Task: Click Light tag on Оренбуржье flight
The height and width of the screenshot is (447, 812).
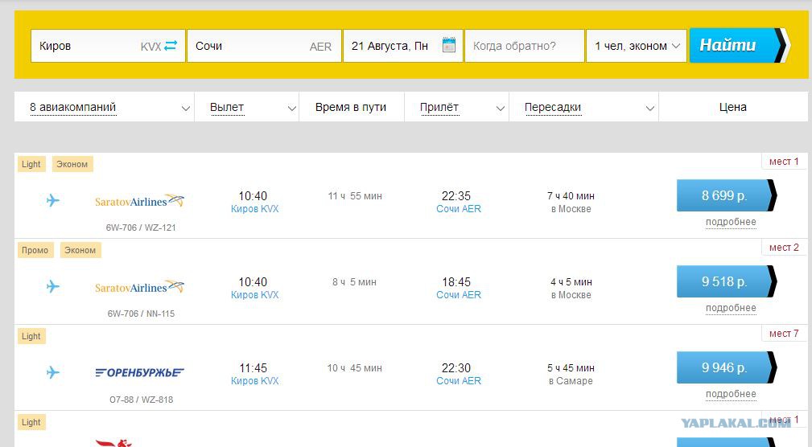Action: [31, 336]
